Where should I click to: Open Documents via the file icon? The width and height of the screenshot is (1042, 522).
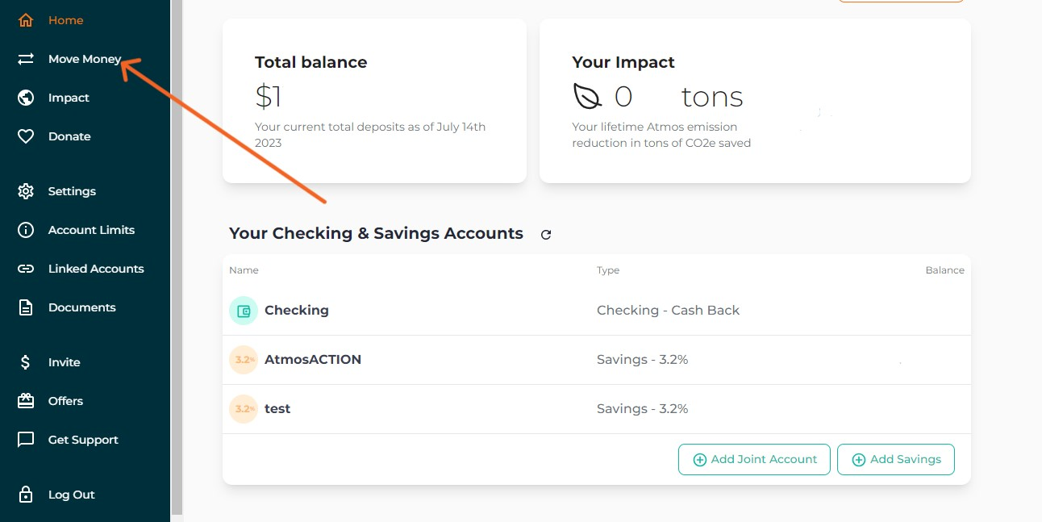click(25, 307)
